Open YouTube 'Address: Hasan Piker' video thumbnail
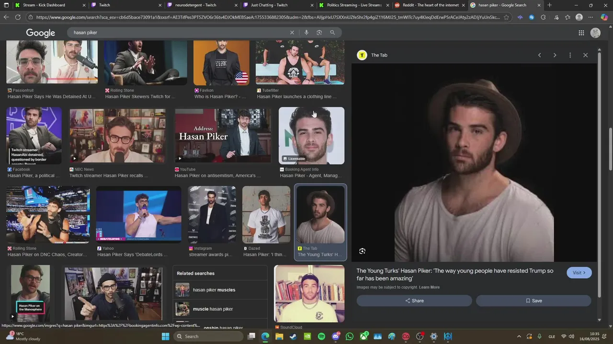The width and height of the screenshot is (613, 344). (x=223, y=136)
